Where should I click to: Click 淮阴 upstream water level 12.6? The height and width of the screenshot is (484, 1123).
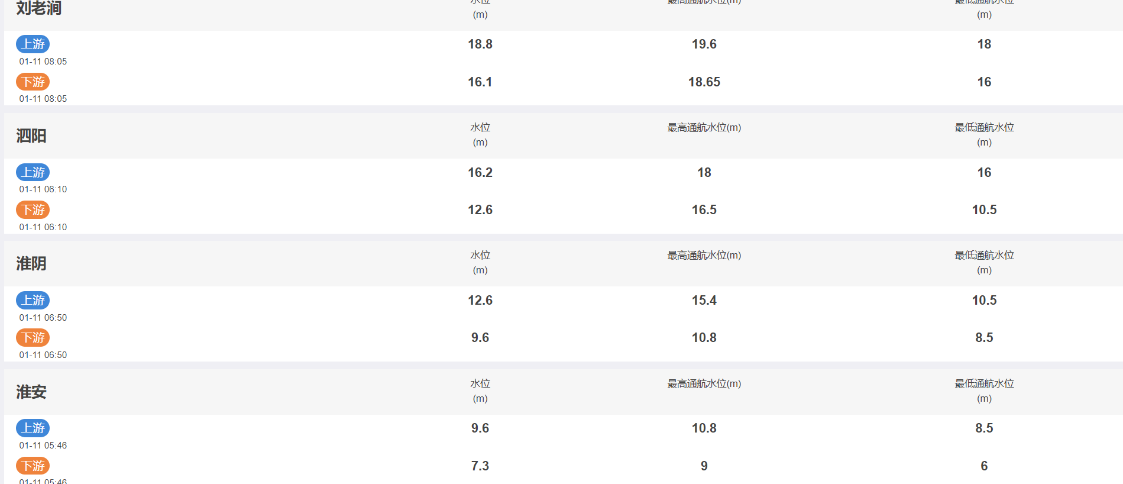(x=480, y=301)
